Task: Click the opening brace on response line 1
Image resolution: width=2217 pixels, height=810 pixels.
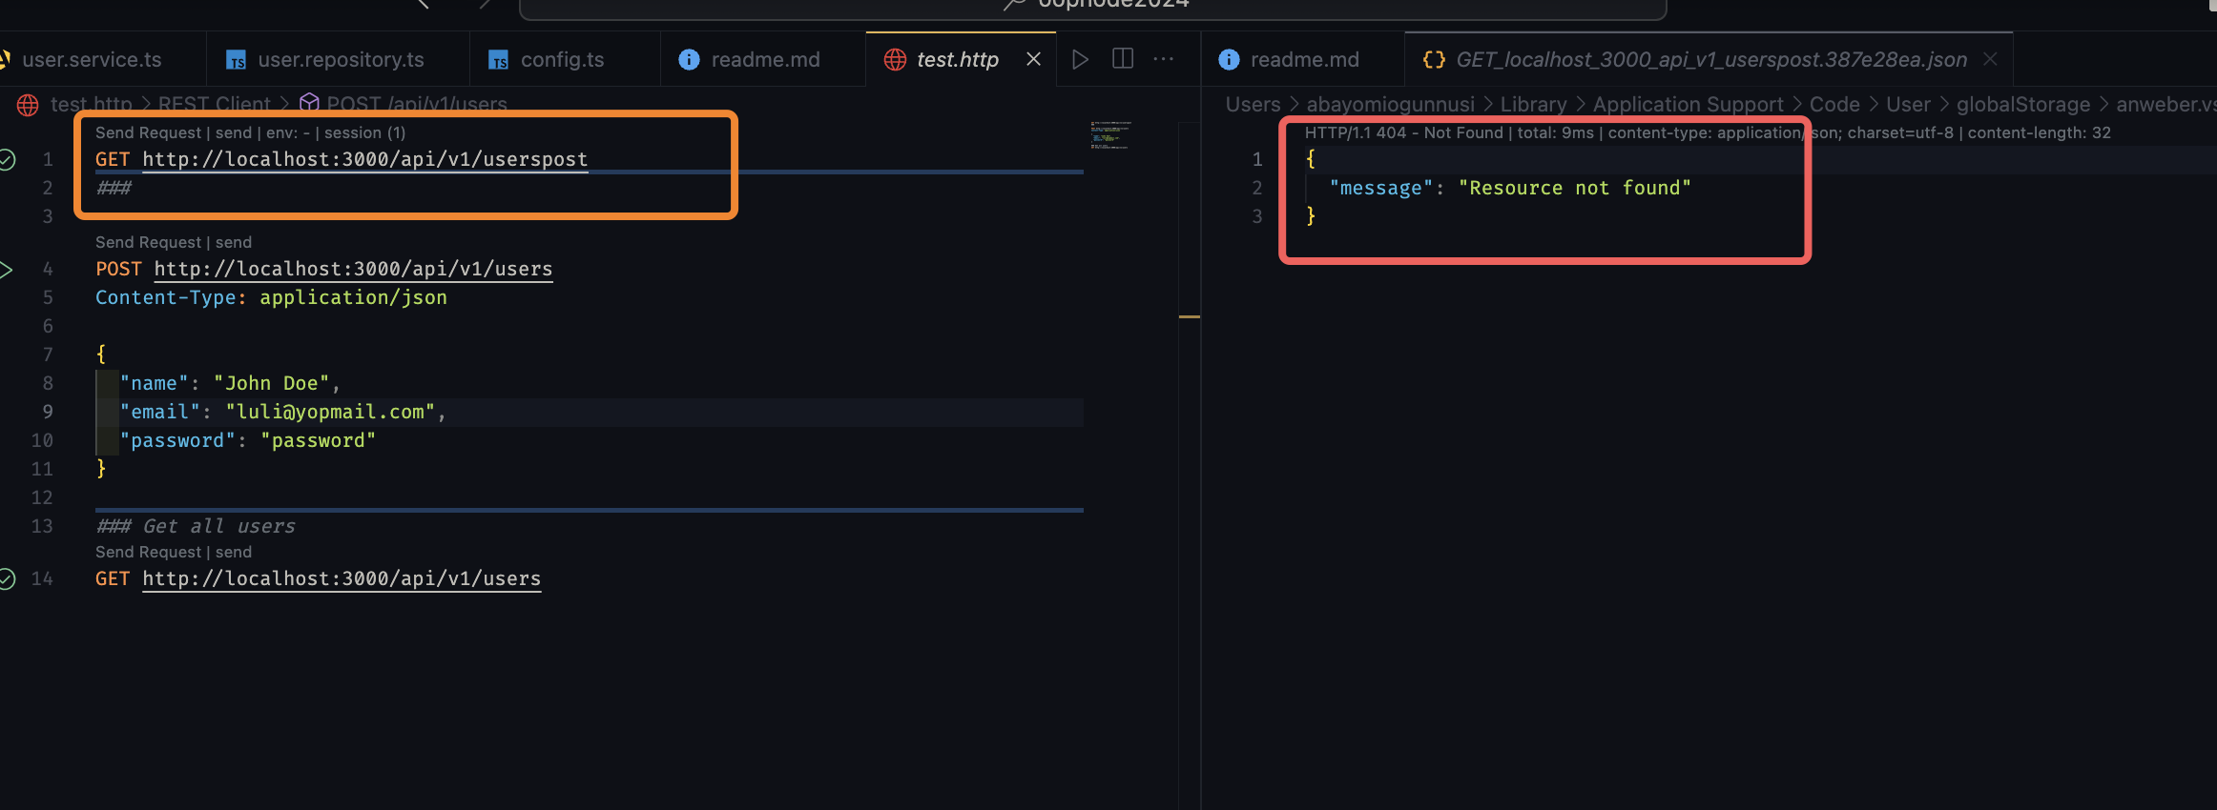Action: point(1311,159)
